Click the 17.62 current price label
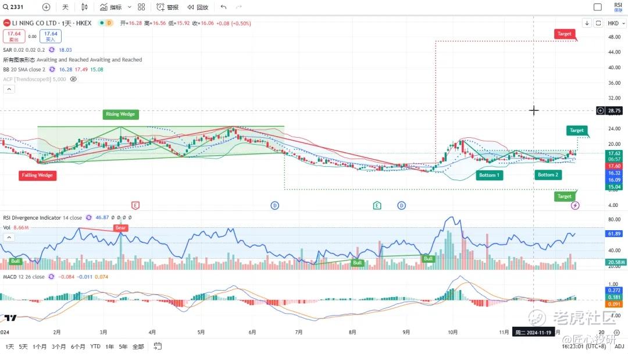Viewport: 628px width, 354px height. 615,153
